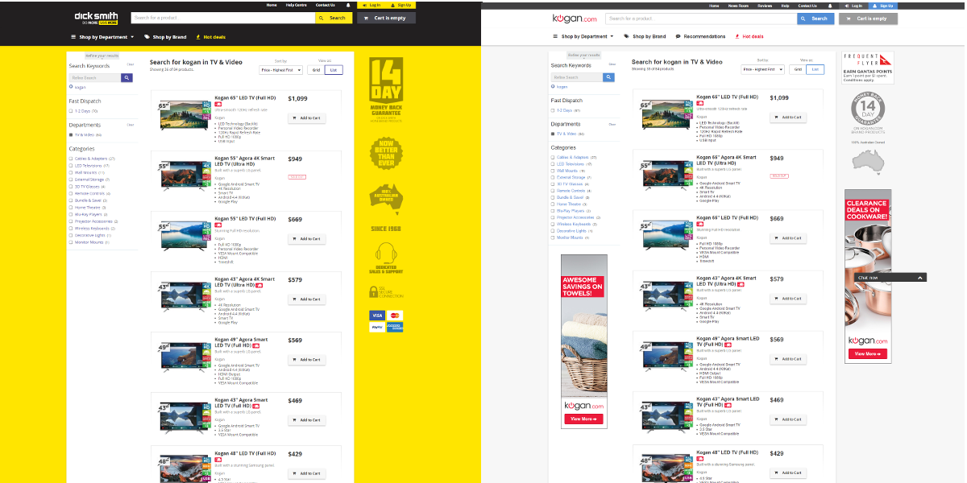Open Recommendations on Kogan nav bar

point(700,36)
